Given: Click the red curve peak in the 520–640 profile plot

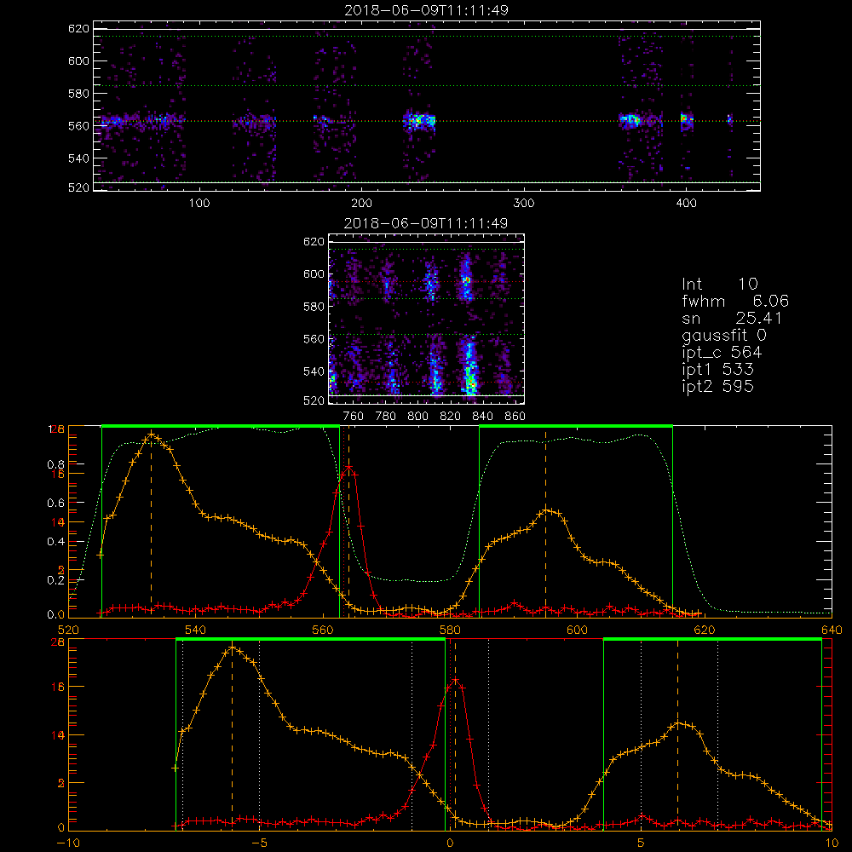Looking at the screenshot, I should pos(348,466).
